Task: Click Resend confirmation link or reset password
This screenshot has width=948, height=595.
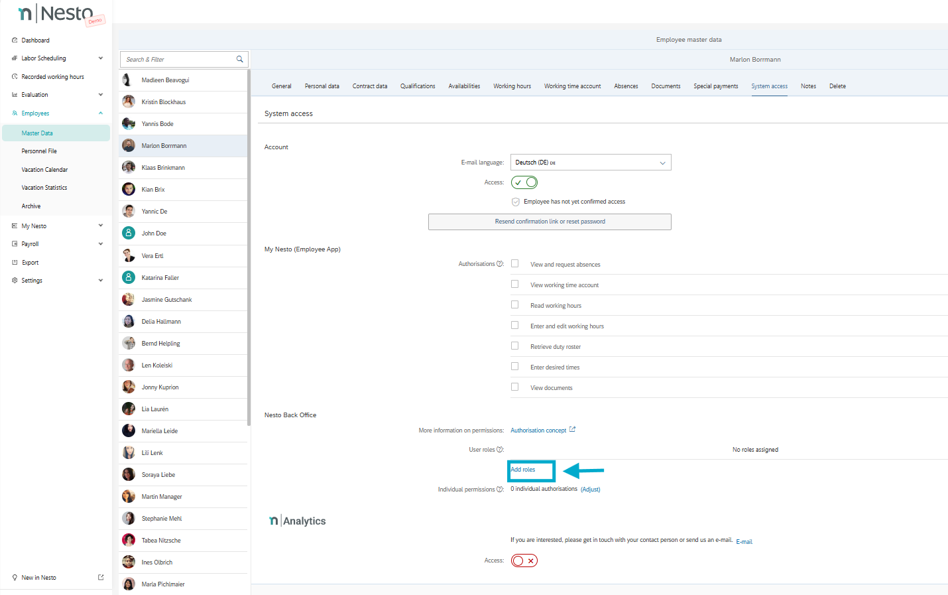Action: 550,222
